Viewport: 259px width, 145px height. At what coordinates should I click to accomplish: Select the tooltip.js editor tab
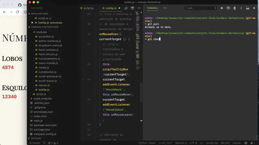coord(109,8)
